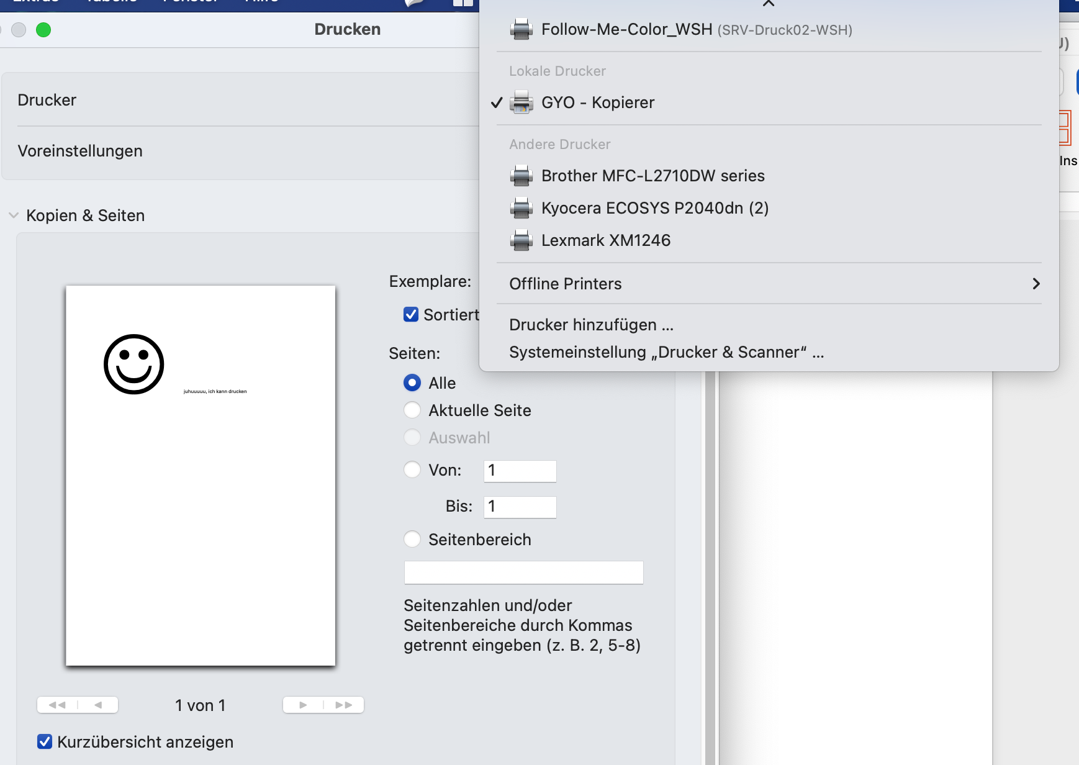The image size is (1079, 765).
Task: Click the green zoom window button
Action: (43, 30)
